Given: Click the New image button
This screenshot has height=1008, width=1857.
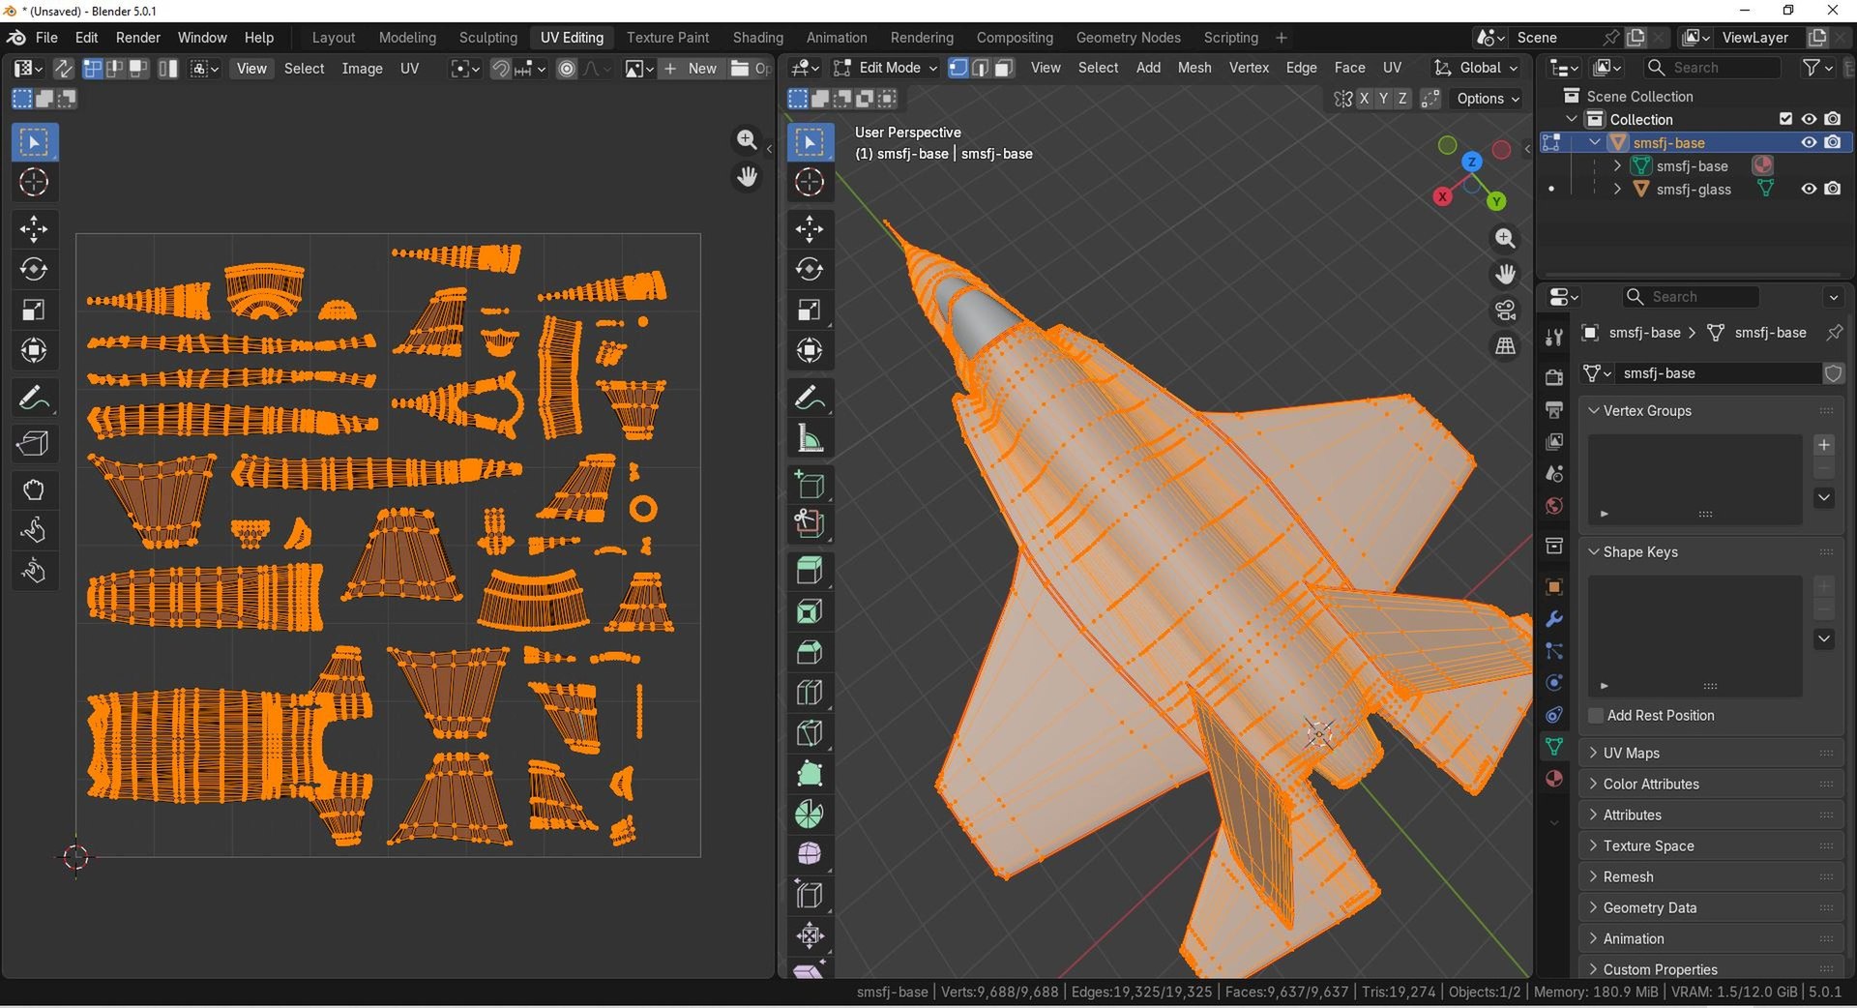Looking at the screenshot, I should tap(691, 69).
